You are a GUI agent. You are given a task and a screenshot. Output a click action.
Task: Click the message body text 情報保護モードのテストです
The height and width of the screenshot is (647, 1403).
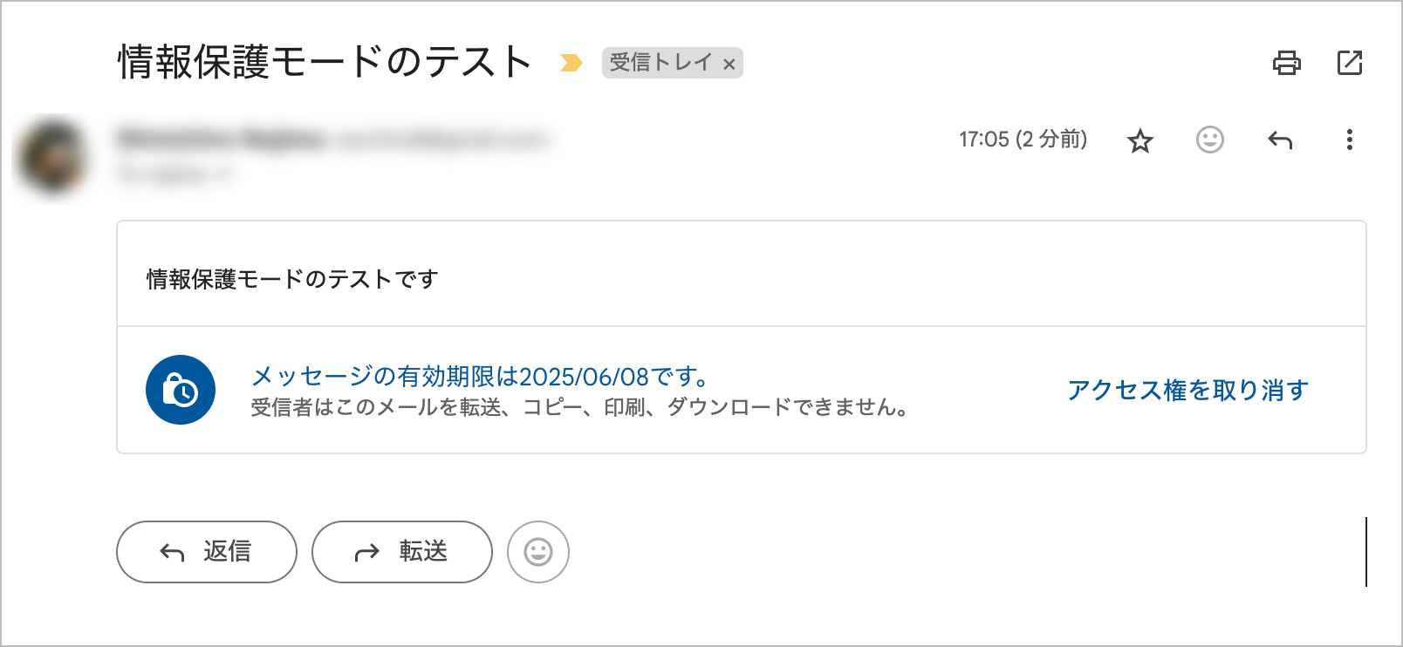click(x=292, y=279)
